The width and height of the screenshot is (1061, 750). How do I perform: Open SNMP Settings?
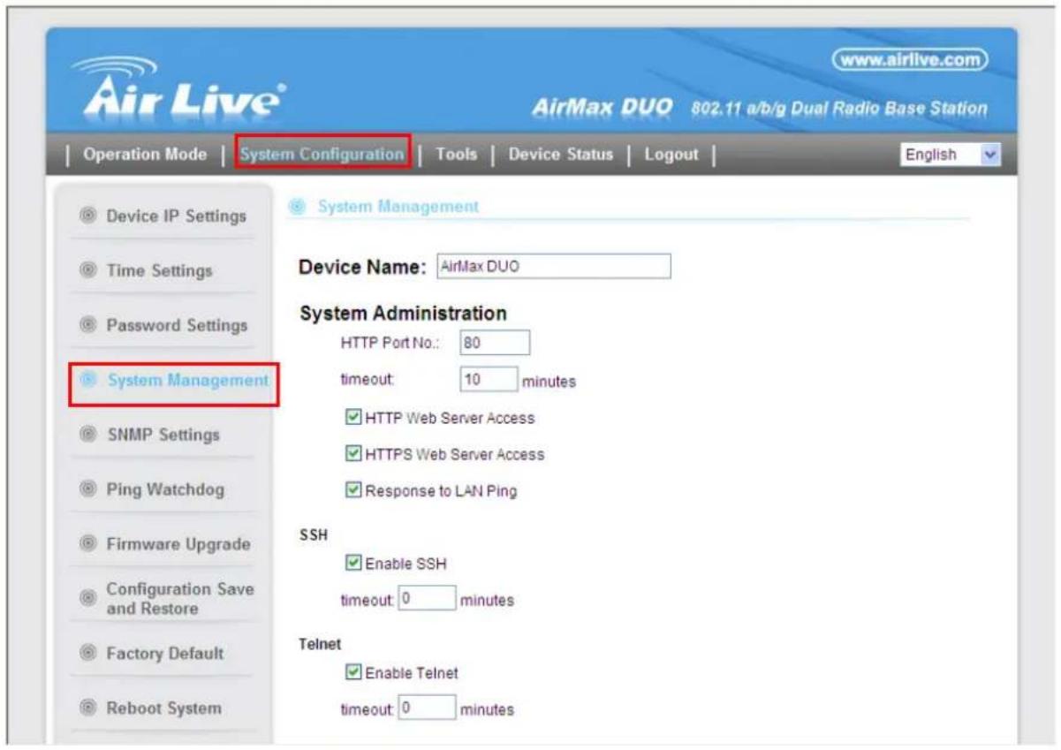(163, 435)
